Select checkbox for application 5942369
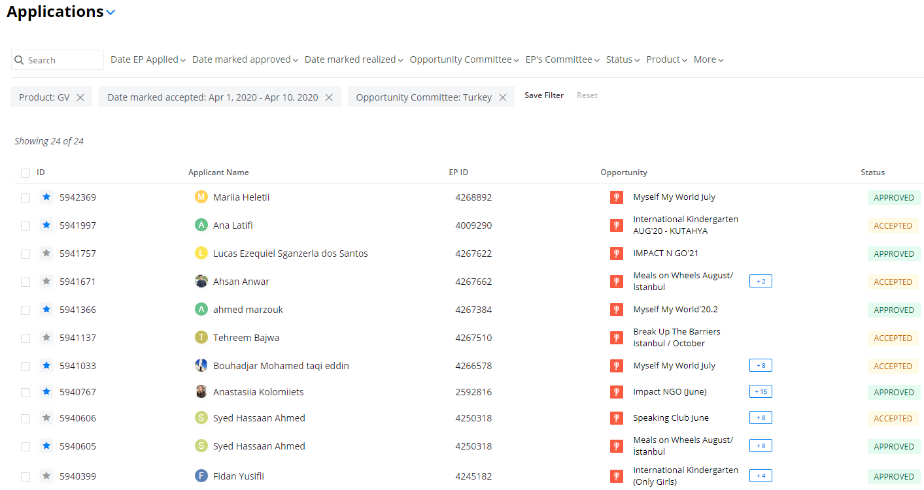Image resolution: width=924 pixels, height=490 pixels. pos(26,197)
